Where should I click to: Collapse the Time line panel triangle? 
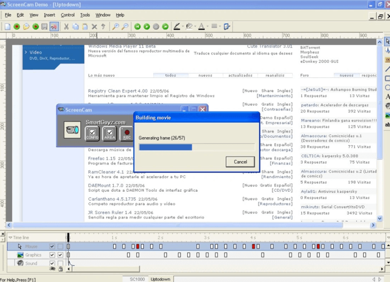(9, 237)
